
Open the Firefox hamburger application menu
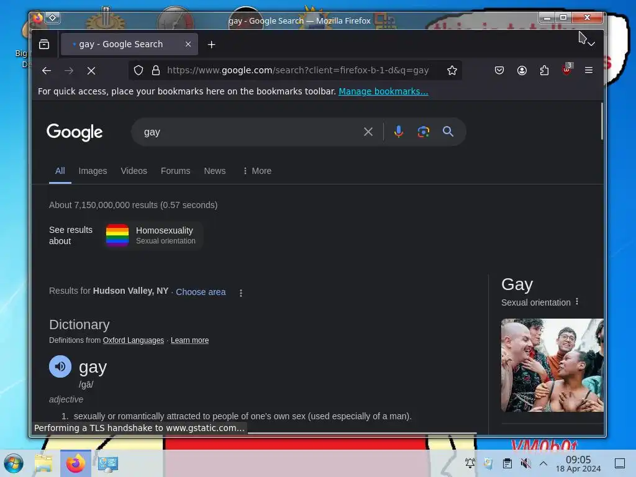coord(589,70)
